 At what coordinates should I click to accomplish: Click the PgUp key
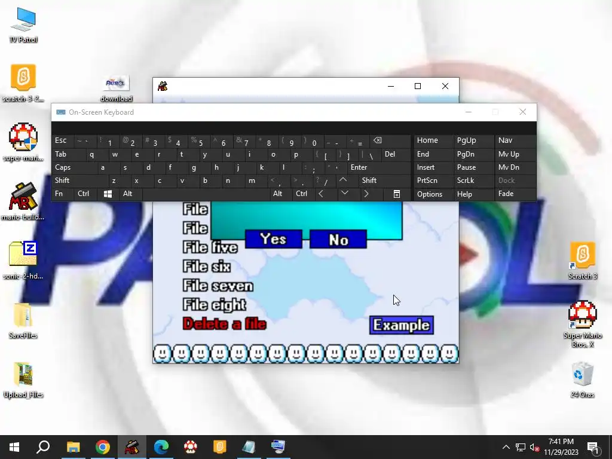[x=473, y=141]
